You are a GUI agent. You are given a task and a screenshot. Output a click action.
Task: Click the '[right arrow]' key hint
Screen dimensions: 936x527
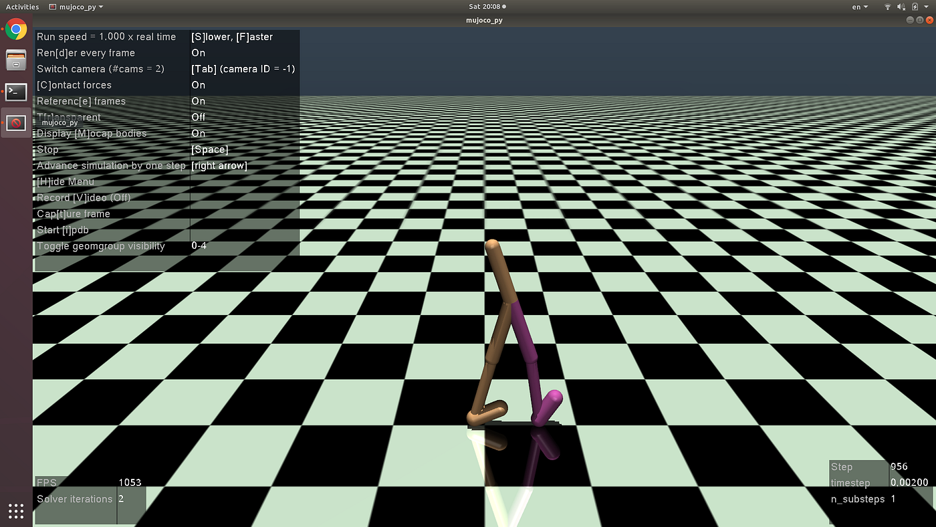point(219,165)
